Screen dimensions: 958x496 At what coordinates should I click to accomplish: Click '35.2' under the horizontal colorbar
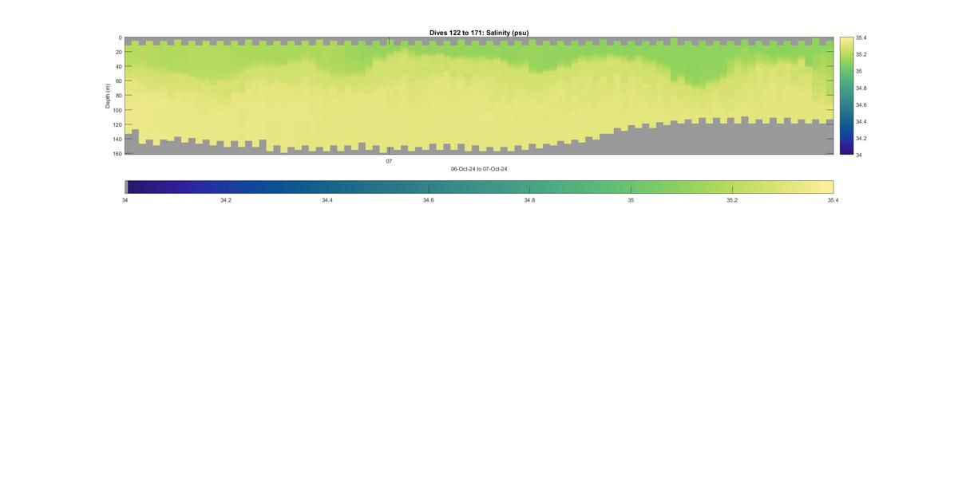732,200
